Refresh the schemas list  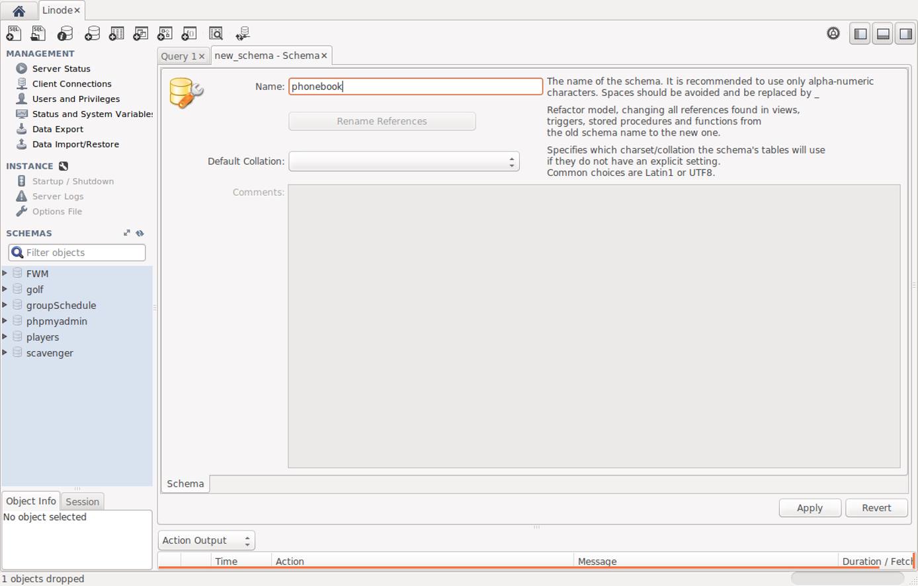pos(140,233)
